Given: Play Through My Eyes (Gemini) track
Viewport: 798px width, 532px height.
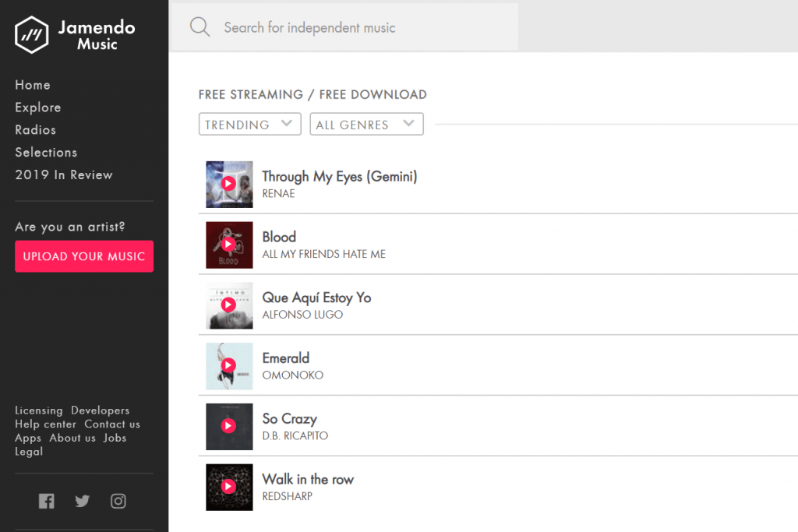Looking at the screenshot, I should coord(228,184).
